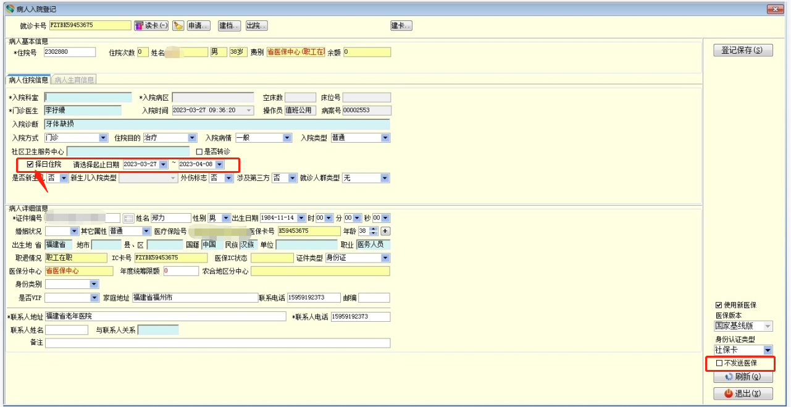Viewport: 791px width, 407px height.
Task: Click the 社区卫生服务中心 input field
Action: [x=128, y=151]
